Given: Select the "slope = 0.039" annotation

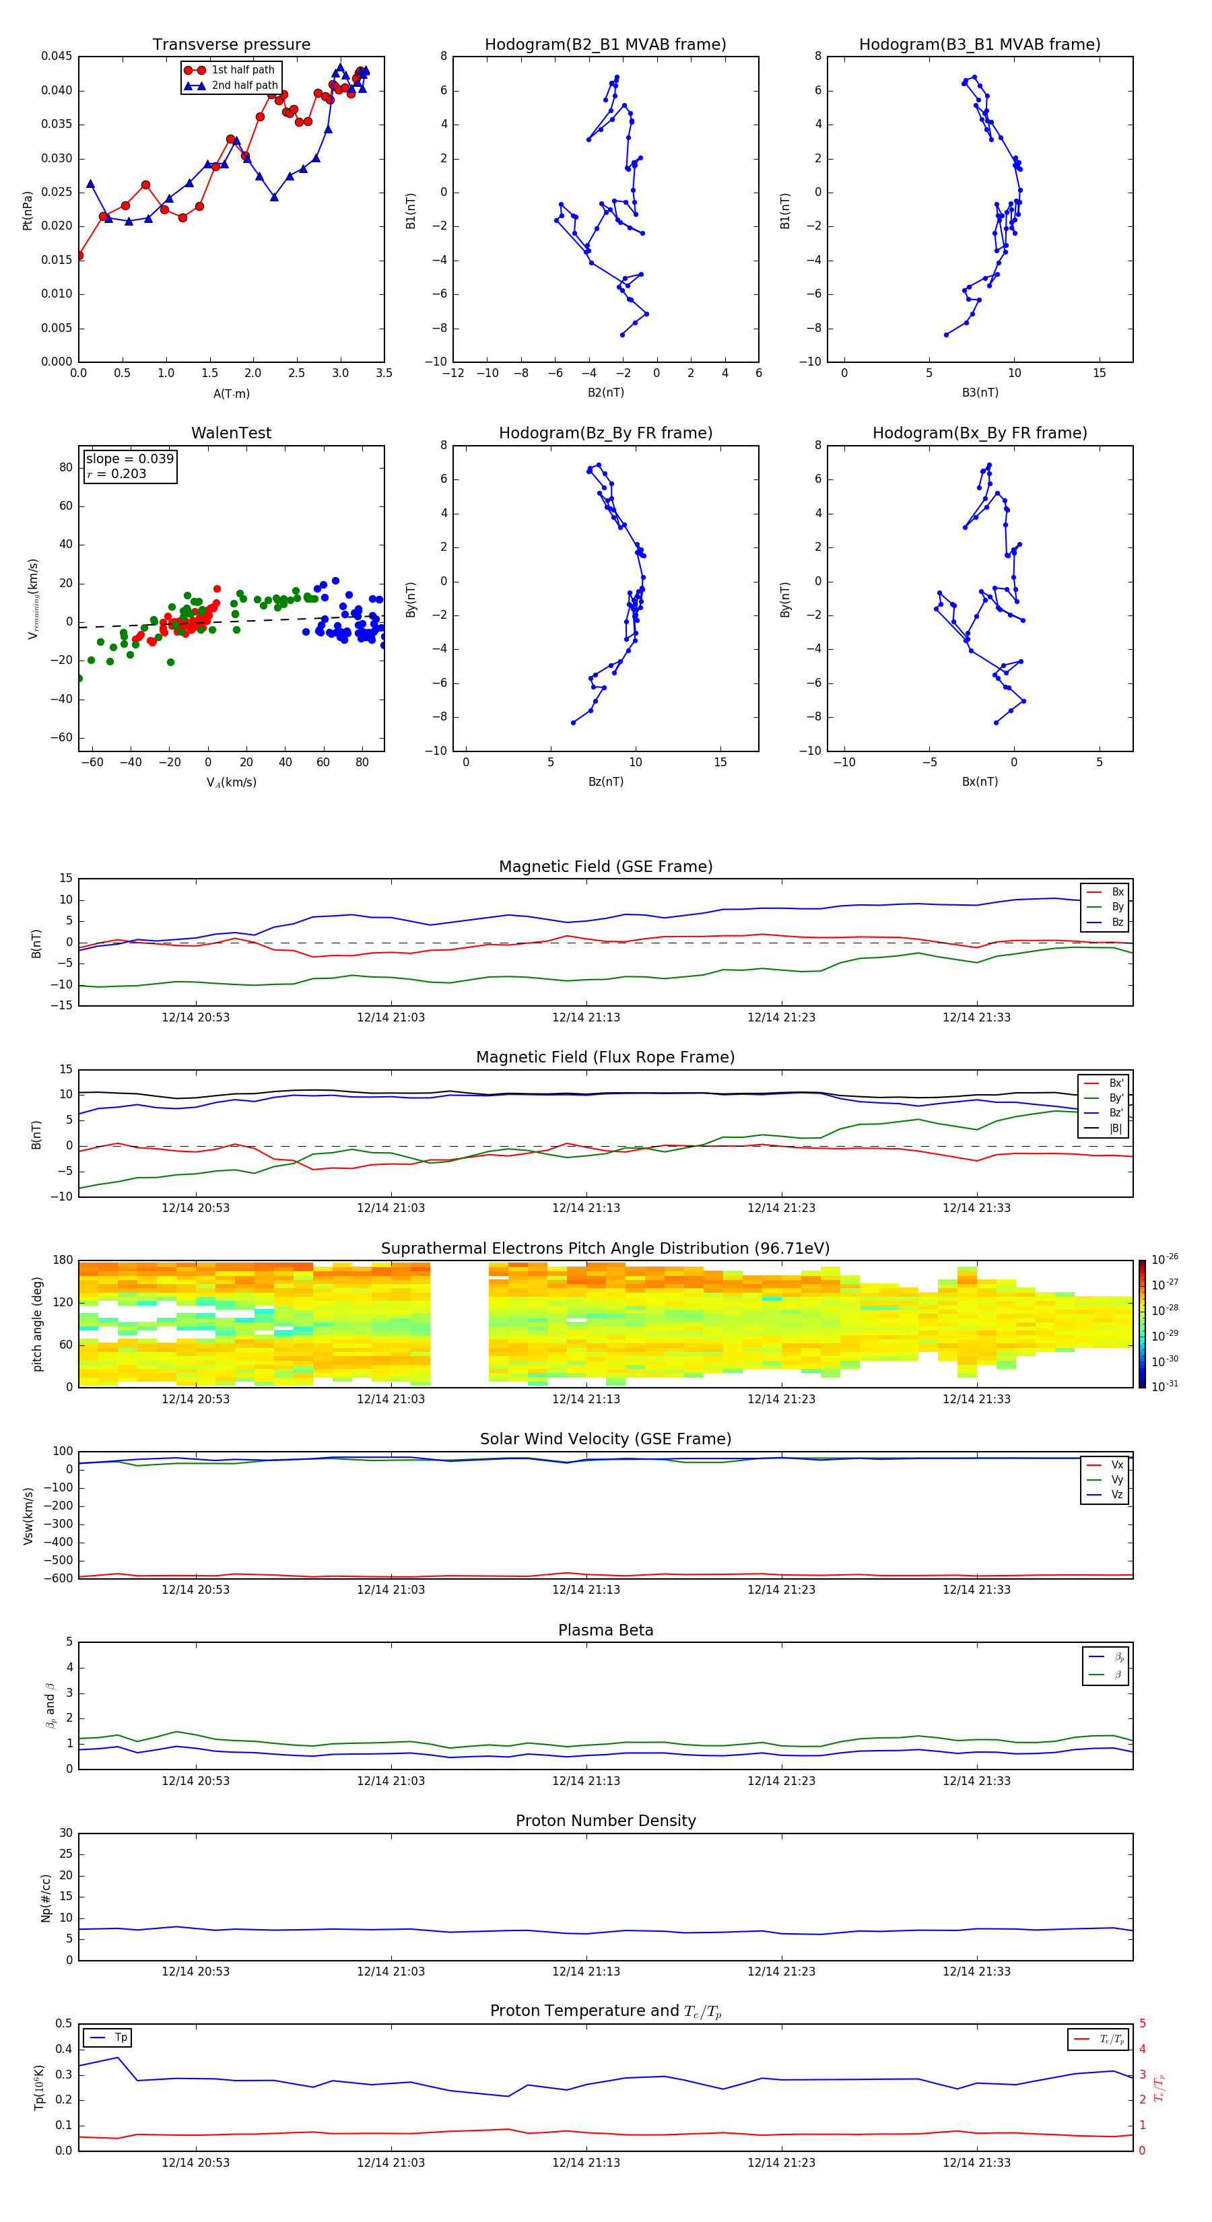Looking at the screenshot, I should (x=129, y=459).
